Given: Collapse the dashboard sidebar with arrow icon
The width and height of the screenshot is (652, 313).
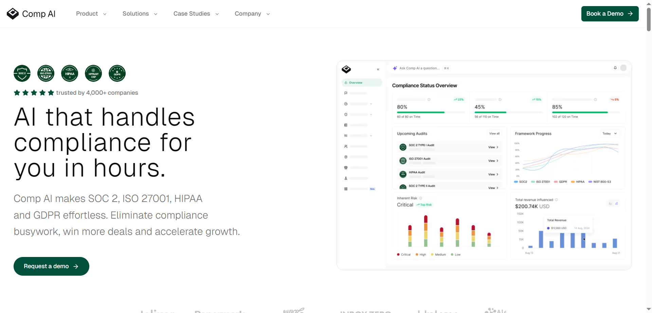Looking at the screenshot, I should click(x=378, y=69).
